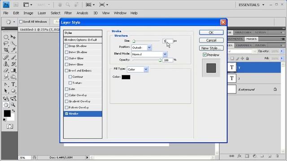Enable the Satin checkbox
The height and width of the screenshot is (161, 287).
click(67, 89)
